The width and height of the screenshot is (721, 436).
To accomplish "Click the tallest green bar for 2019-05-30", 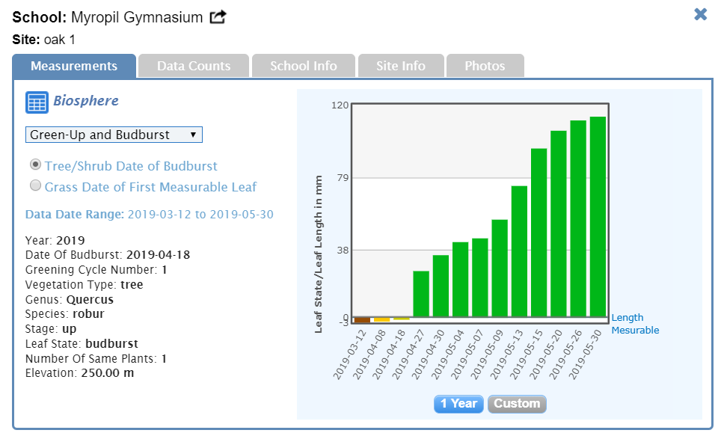I will coord(598,217).
